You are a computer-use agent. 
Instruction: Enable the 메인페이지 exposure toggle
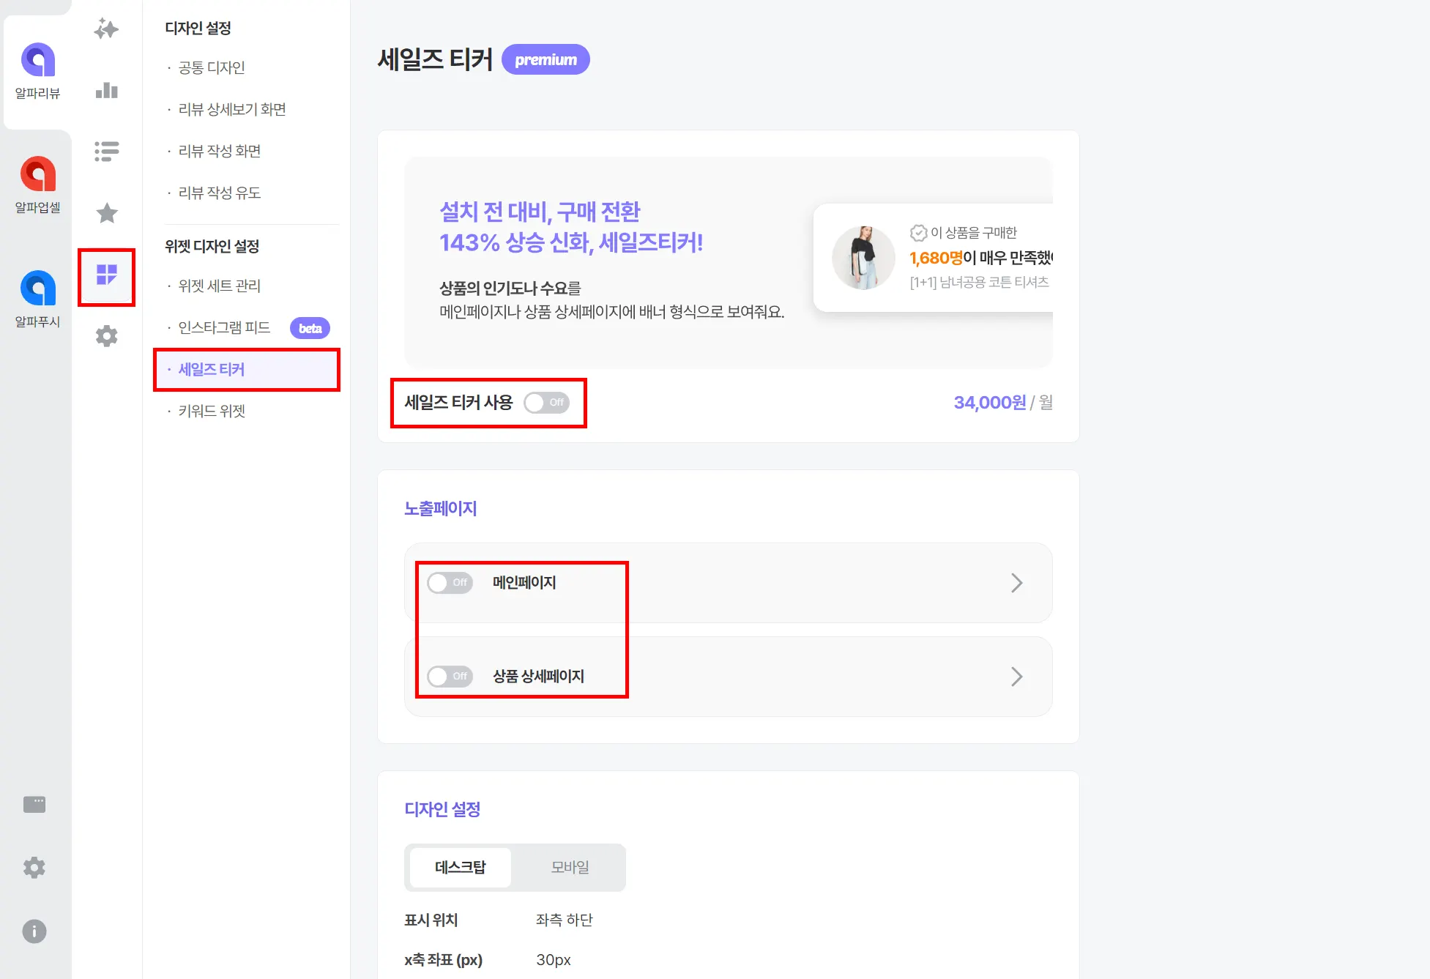coord(450,583)
